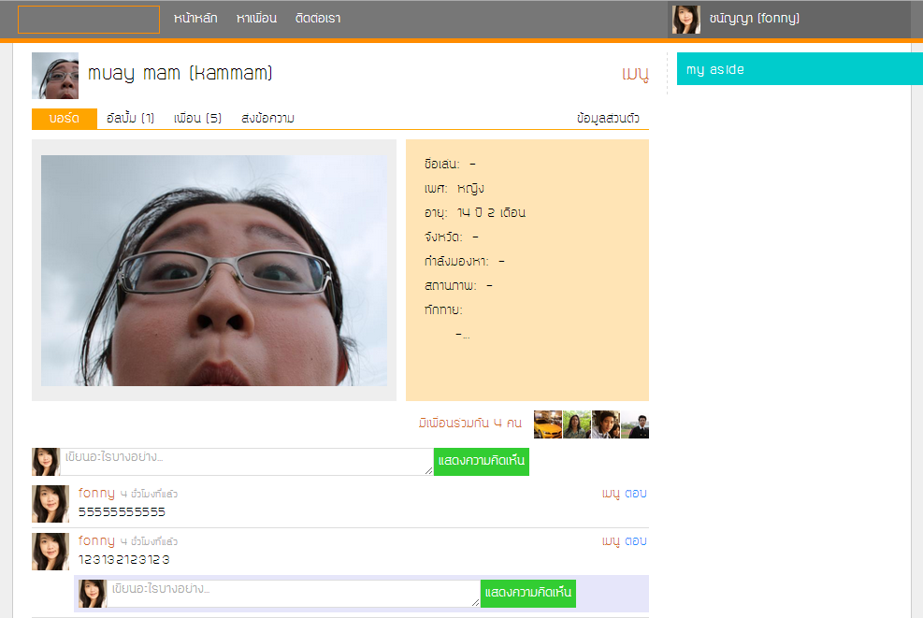Switch to the อัลบั้ม (1) tab
This screenshot has height=618, width=923.
(130, 119)
